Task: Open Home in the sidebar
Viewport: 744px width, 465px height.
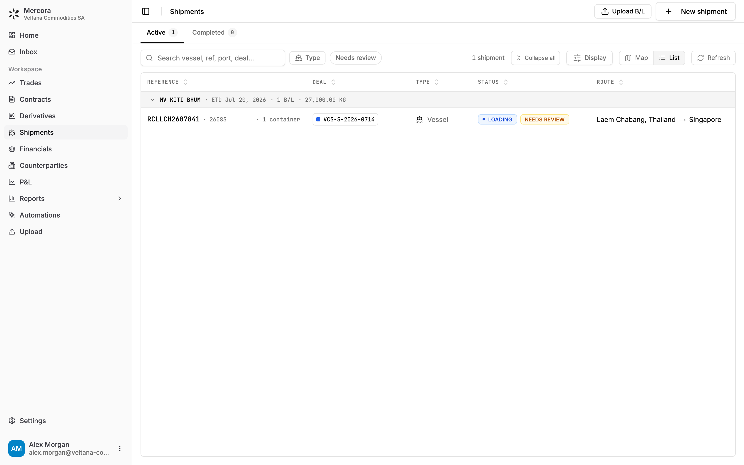Action: coord(66,35)
